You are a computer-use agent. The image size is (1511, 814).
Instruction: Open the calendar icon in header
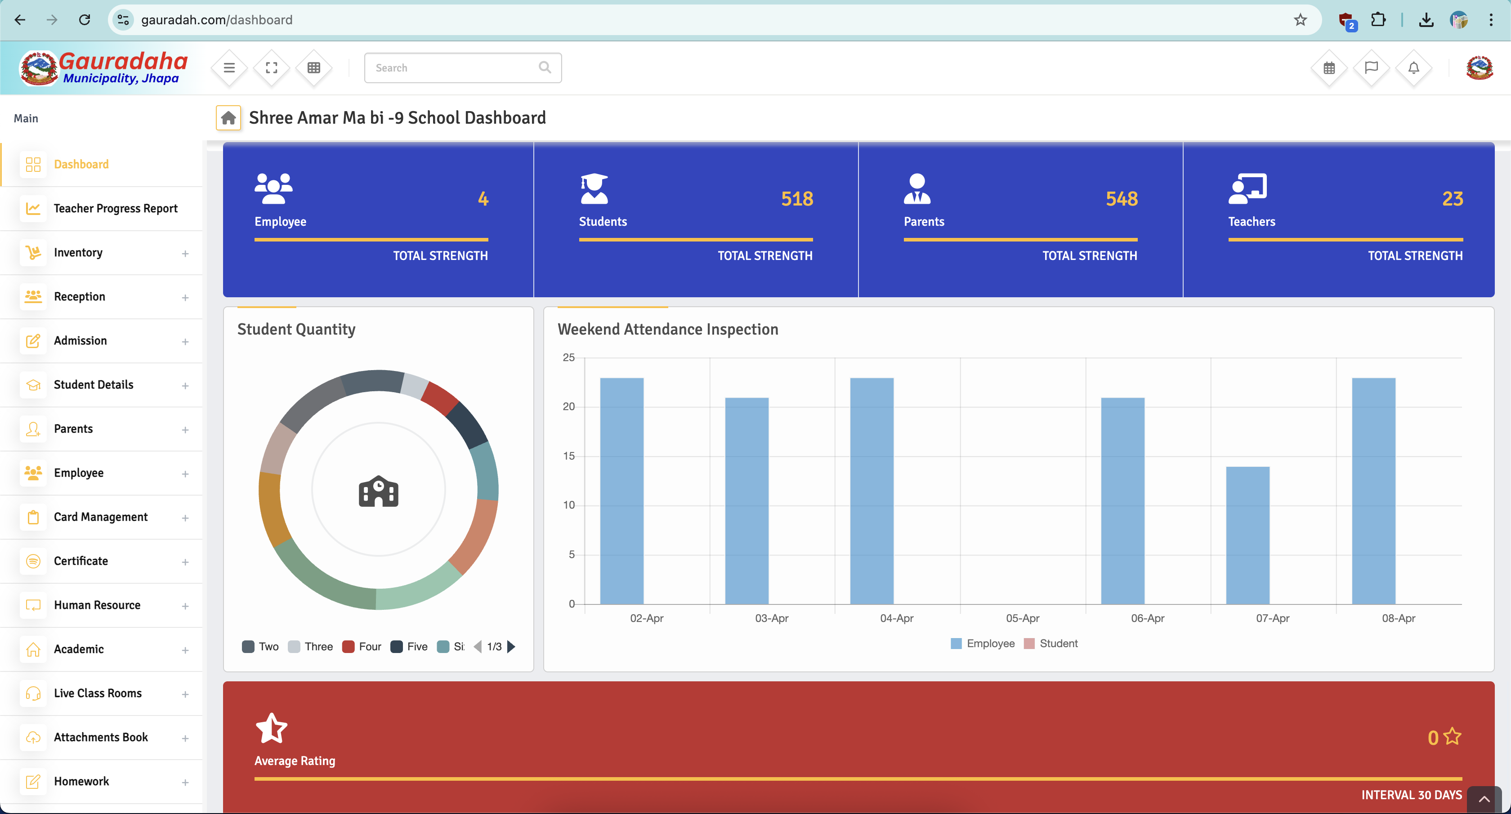tap(1329, 68)
